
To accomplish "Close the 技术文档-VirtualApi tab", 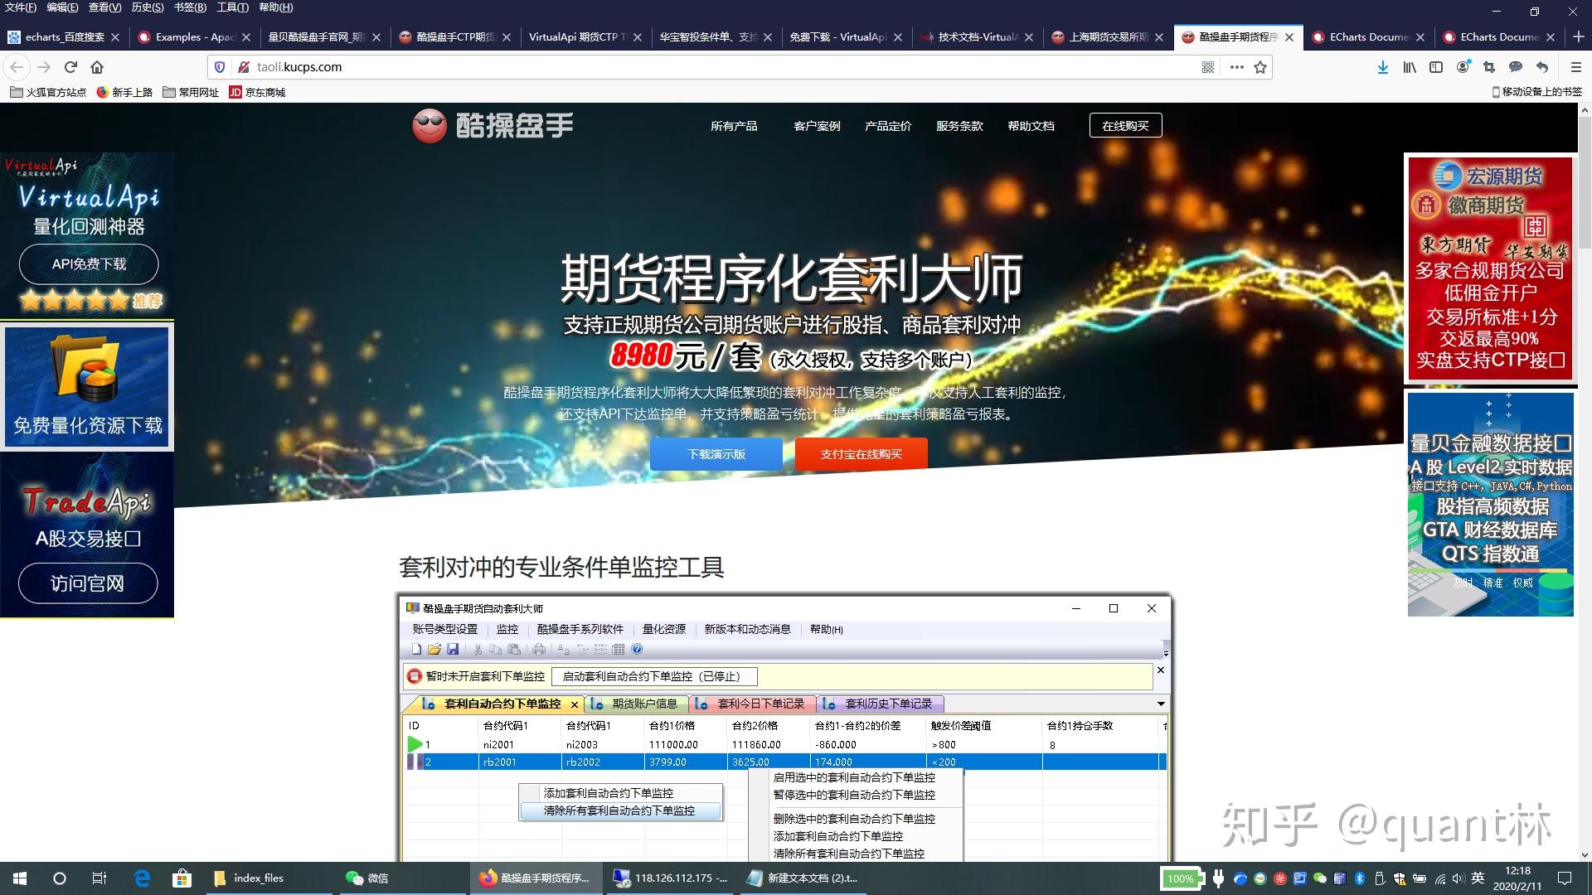I will coord(1029,37).
